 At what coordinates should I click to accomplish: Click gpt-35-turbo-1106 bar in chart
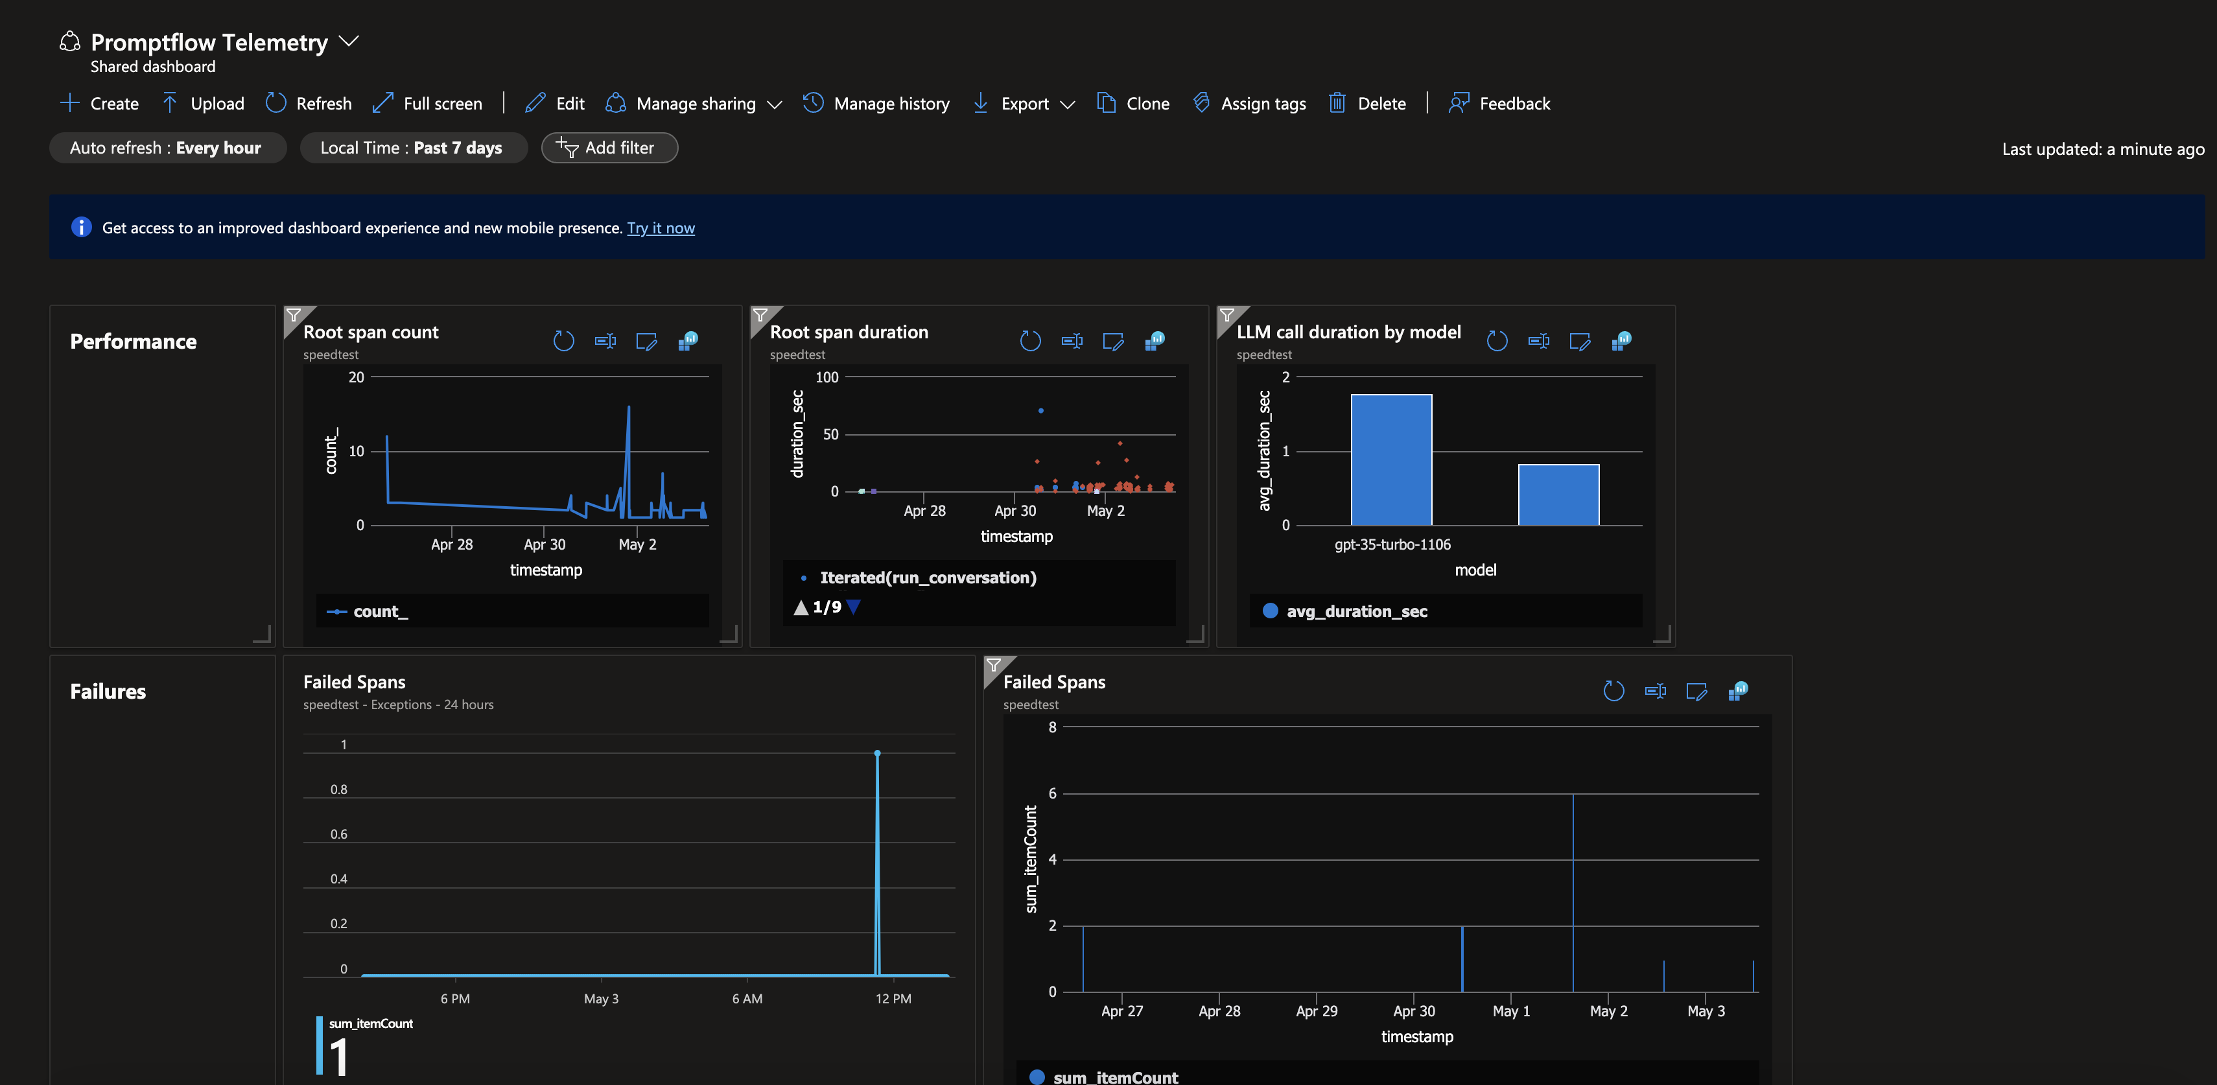click(x=1390, y=460)
